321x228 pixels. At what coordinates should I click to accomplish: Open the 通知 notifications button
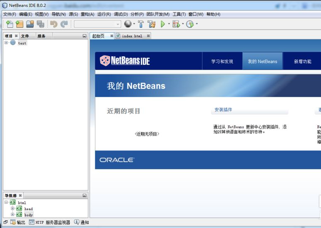click(x=82, y=222)
